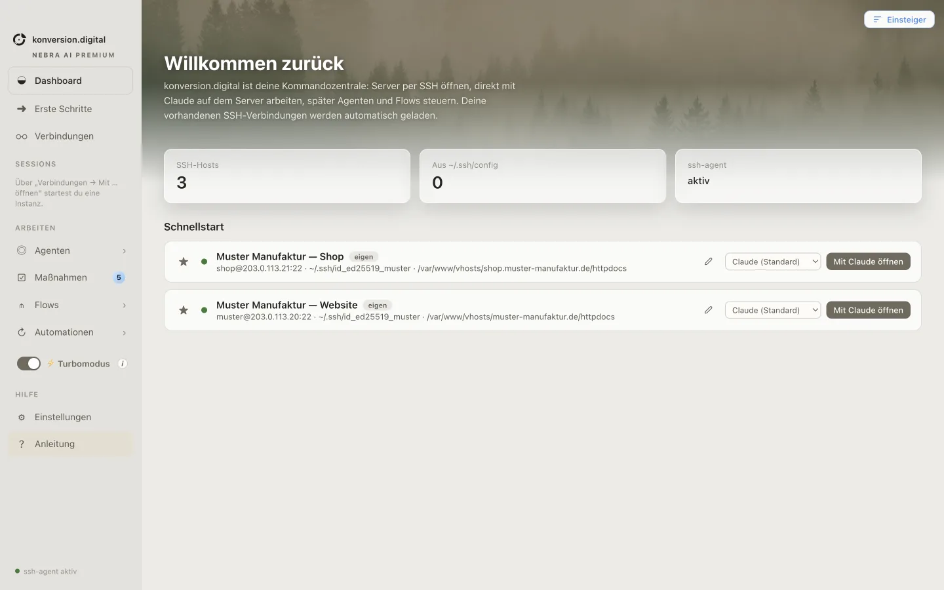This screenshot has width=944, height=590.
Task: Expand the Agenten submenu chevron
Action: [x=124, y=251]
